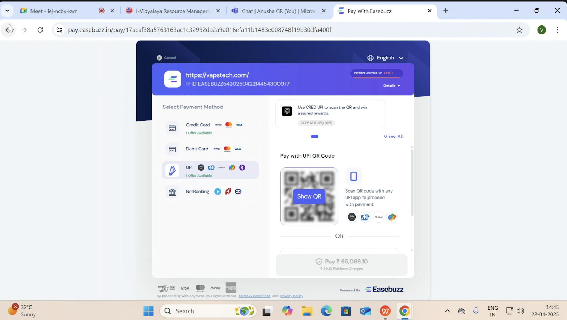Click the globe language icon
The image size is (567, 320).
coord(370,58)
